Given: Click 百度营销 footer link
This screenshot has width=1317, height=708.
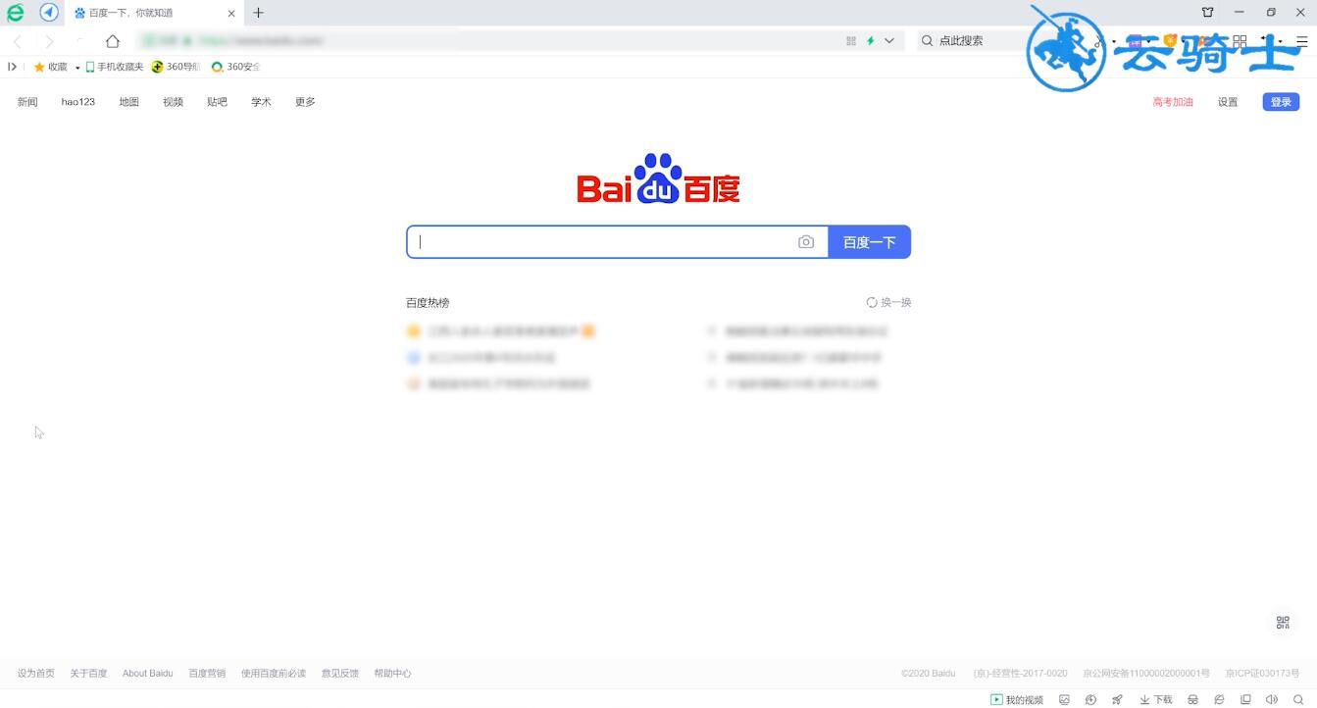Looking at the screenshot, I should click(x=207, y=674).
